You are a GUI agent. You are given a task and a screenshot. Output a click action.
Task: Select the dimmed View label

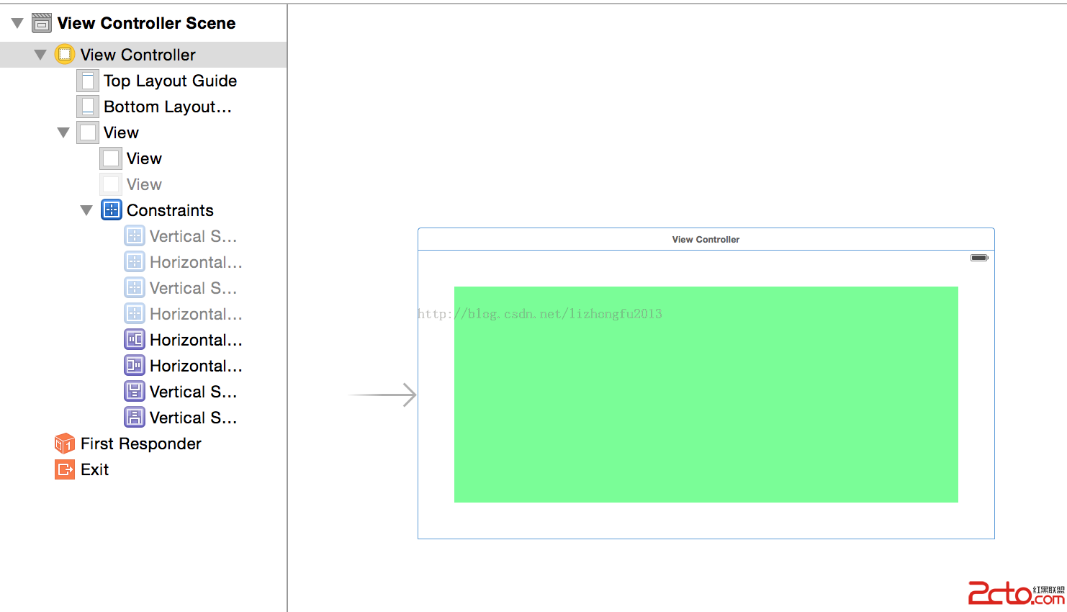click(144, 184)
